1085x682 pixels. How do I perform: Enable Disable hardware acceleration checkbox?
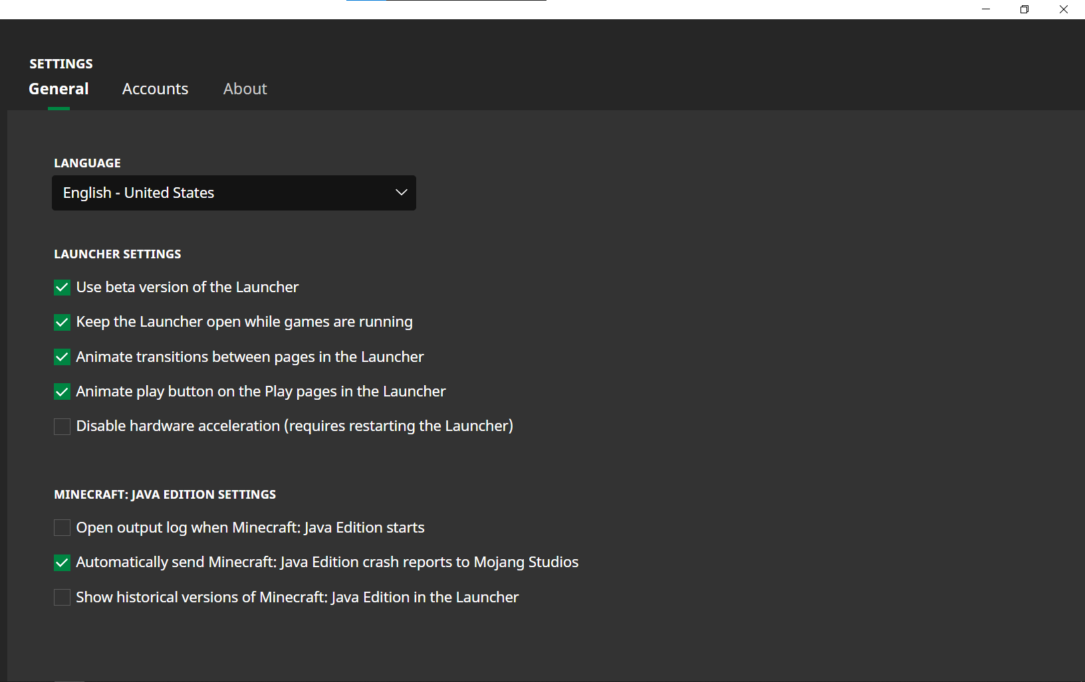pos(62,426)
